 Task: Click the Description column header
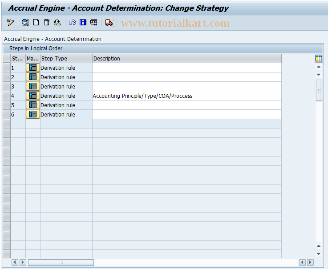(187, 58)
